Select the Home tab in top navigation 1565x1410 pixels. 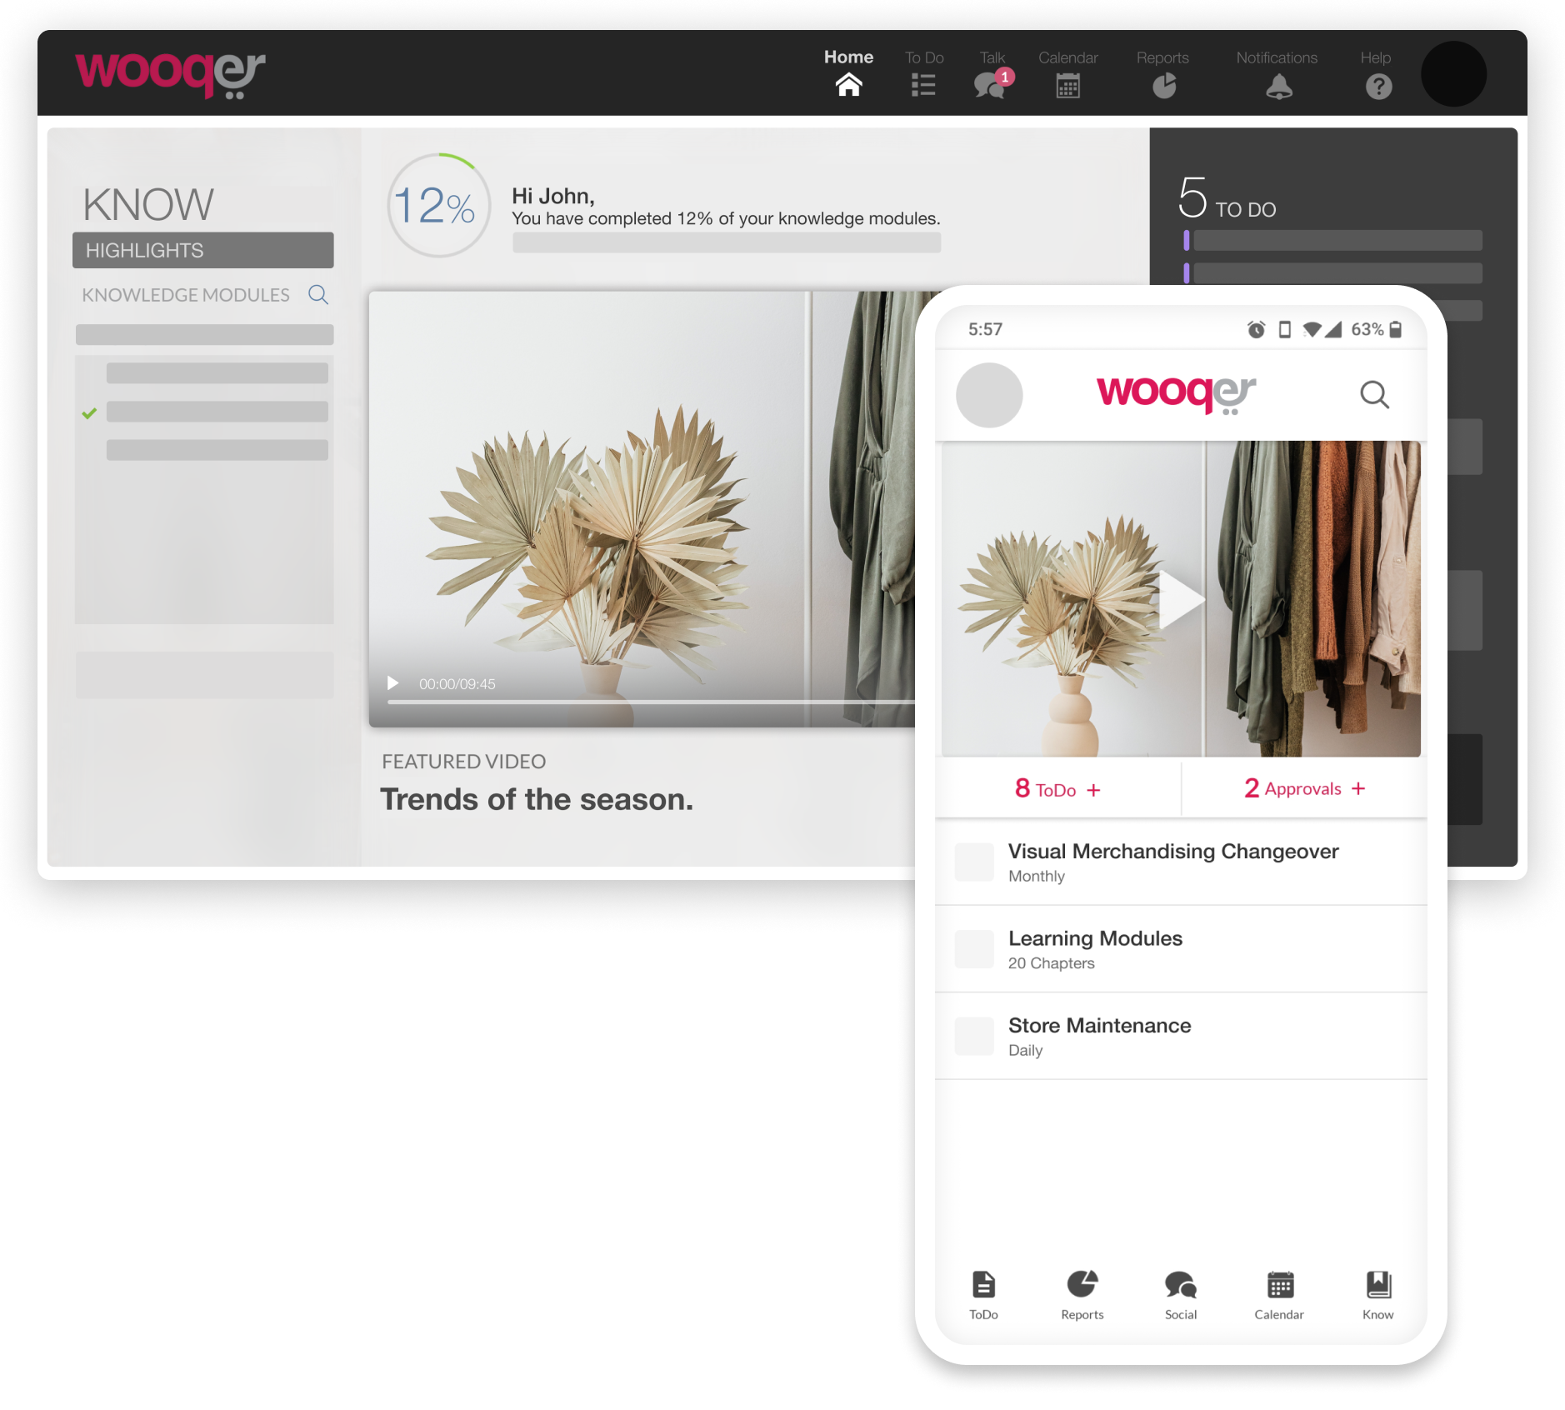pyautogui.click(x=848, y=73)
